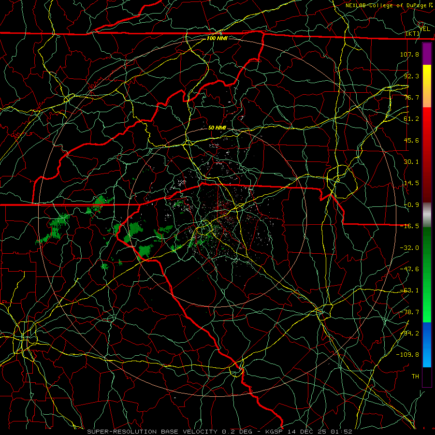Select the -94.2 velocity scale value
This screenshot has width=435, height=435.
tap(409, 333)
